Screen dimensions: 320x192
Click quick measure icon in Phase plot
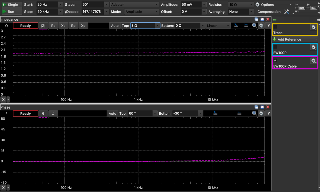pos(215,113)
